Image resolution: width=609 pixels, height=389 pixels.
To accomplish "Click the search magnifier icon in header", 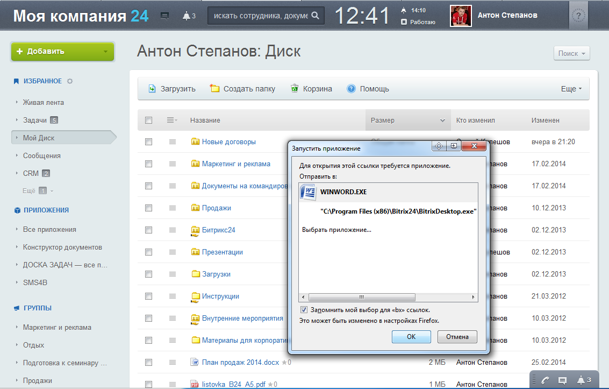I will tap(316, 16).
